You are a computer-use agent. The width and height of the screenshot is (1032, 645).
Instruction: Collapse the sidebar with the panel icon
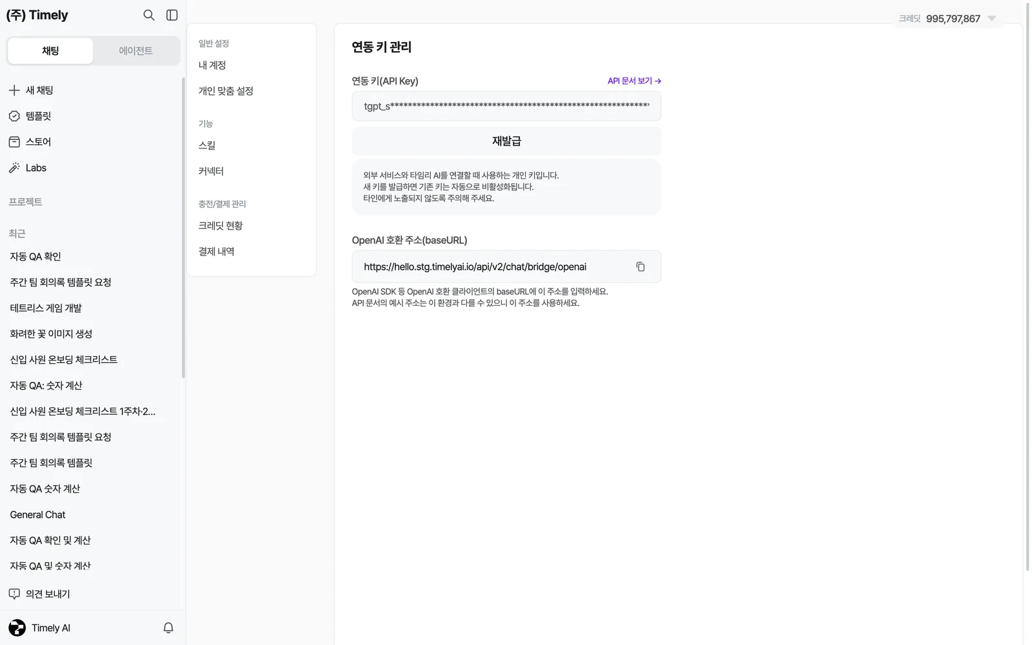[172, 15]
